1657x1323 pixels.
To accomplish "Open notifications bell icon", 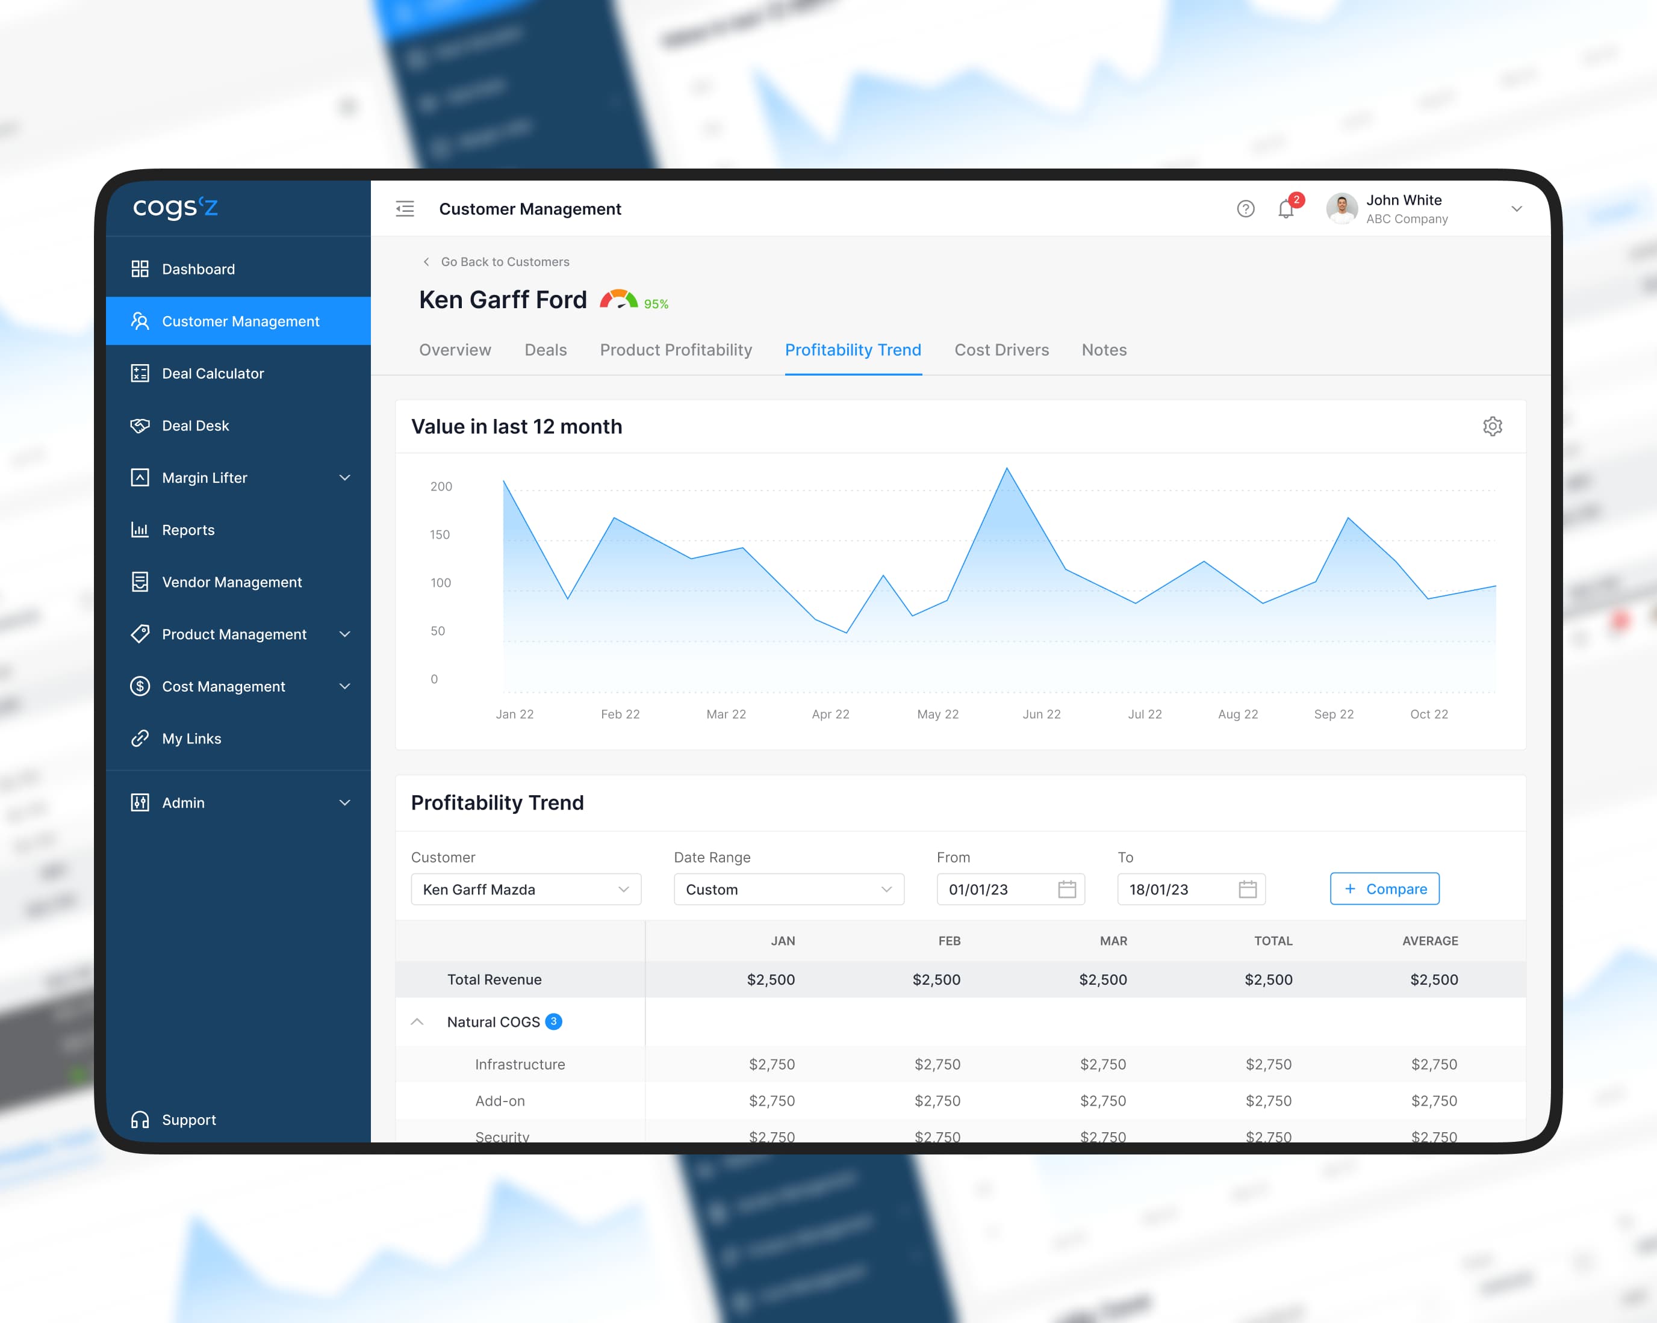I will click(1285, 209).
